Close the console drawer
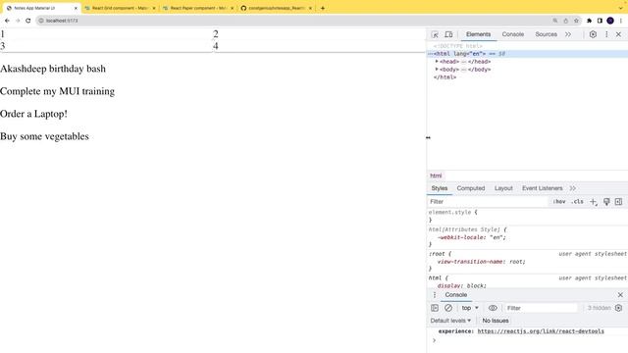The image size is (628, 353). coord(620,295)
